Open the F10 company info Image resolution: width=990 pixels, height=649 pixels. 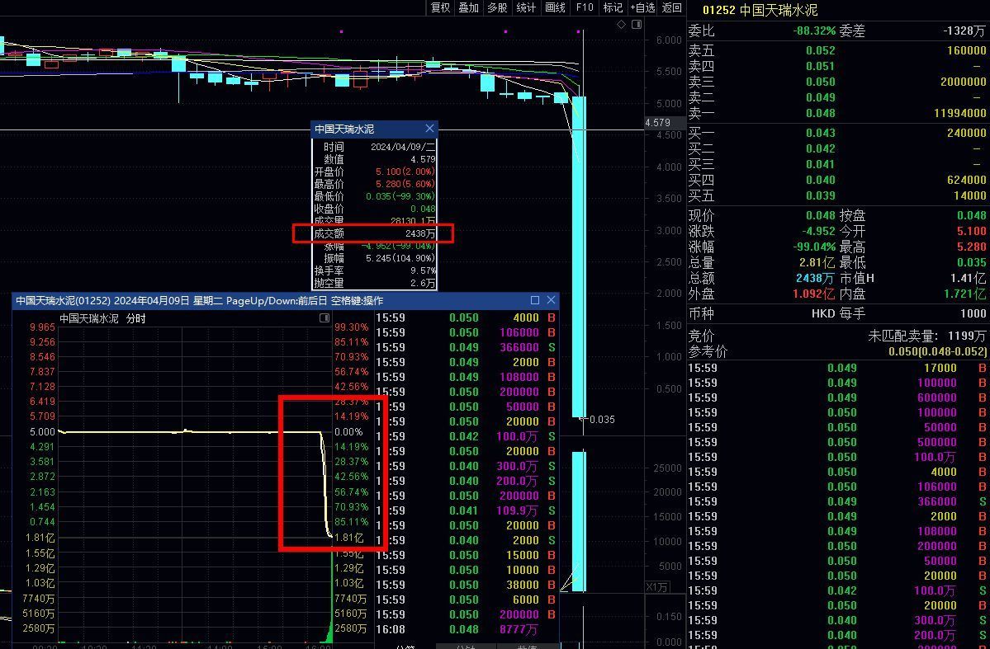[585, 7]
